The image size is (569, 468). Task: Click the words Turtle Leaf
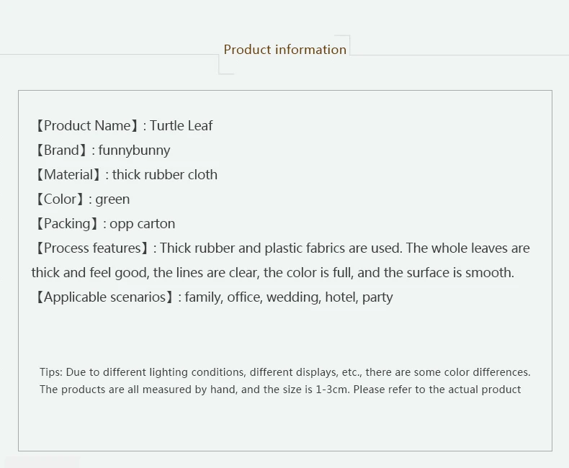[x=181, y=126]
